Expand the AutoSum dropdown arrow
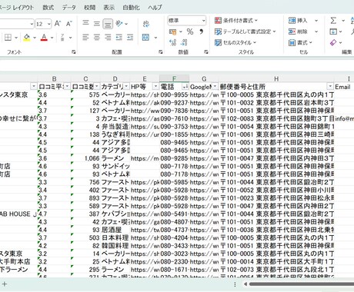Screen dimensions: 354x292 click(343, 21)
